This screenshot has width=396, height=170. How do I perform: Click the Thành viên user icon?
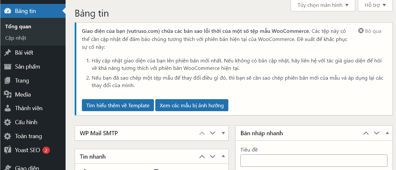coord(8,108)
